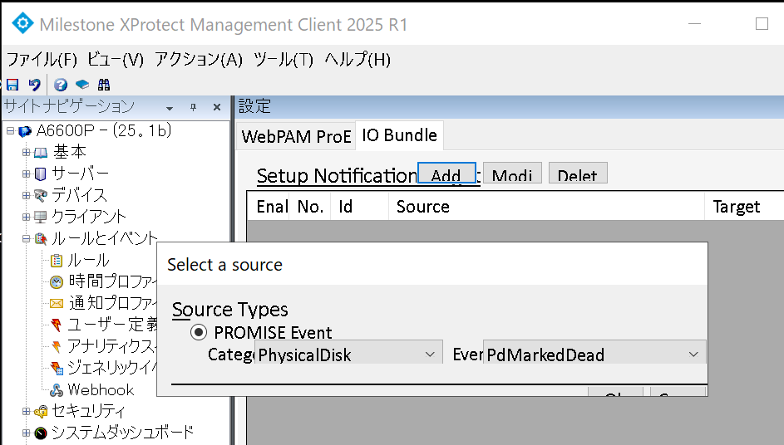Click the ユーザー定義 event lightning icon
This screenshot has width=784, height=445.
coord(57,325)
